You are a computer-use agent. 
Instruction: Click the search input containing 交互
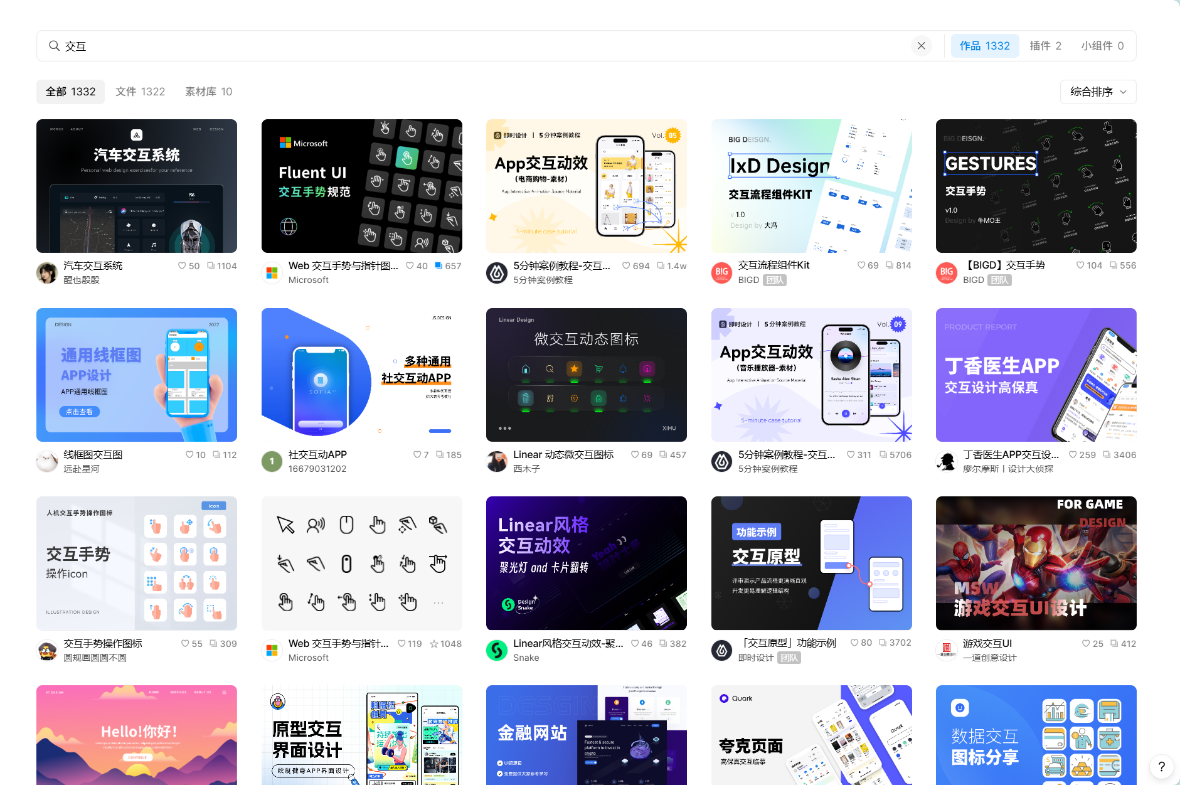(x=483, y=46)
